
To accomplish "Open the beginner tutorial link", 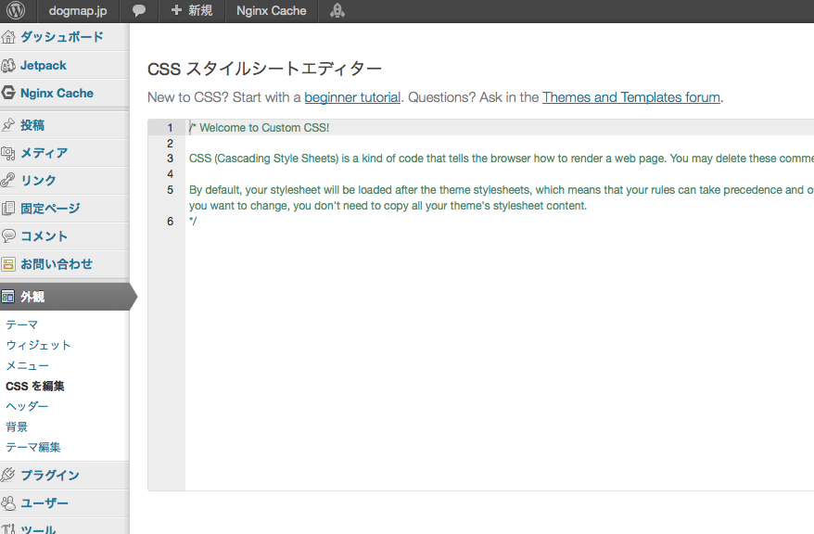I will tap(352, 97).
